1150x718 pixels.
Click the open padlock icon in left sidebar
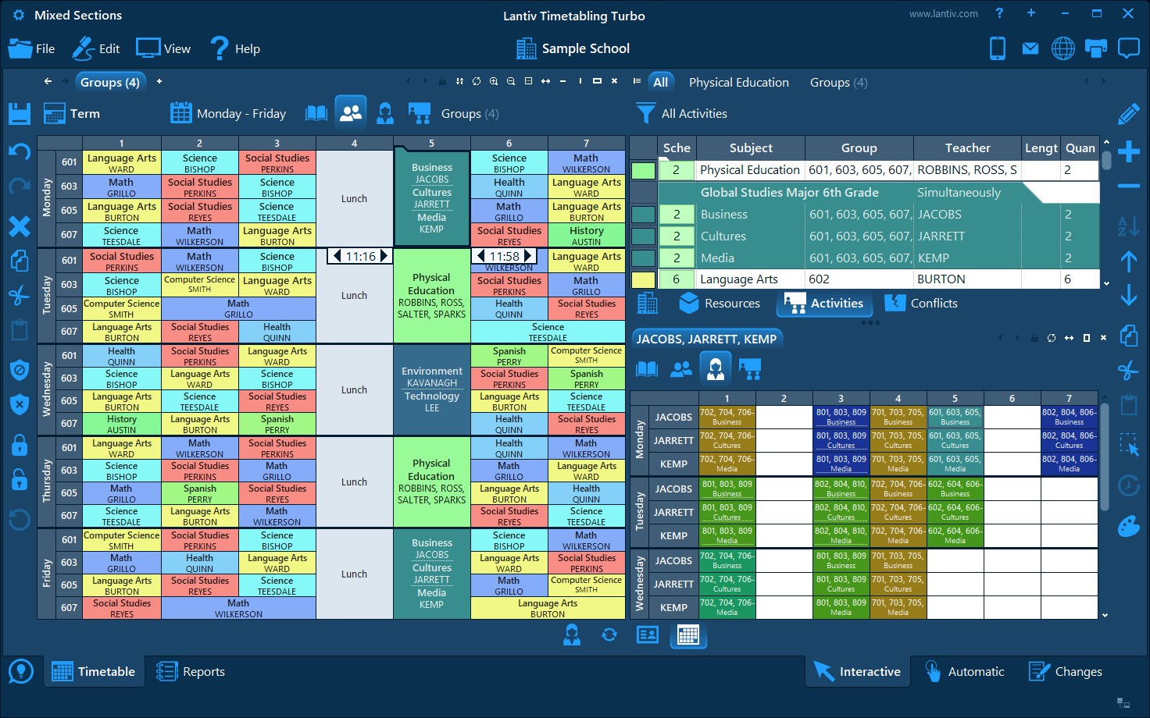(x=20, y=479)
